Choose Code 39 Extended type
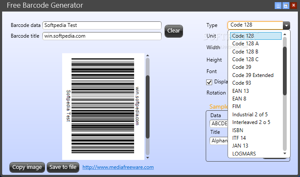 [256, 75]
